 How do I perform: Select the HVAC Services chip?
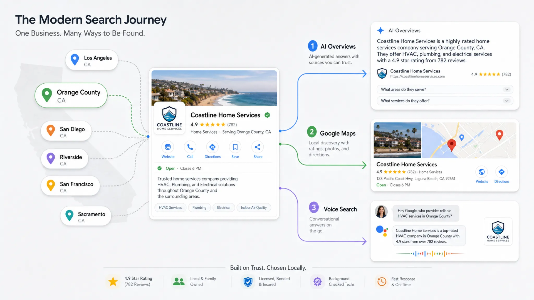tap(170, 207)
